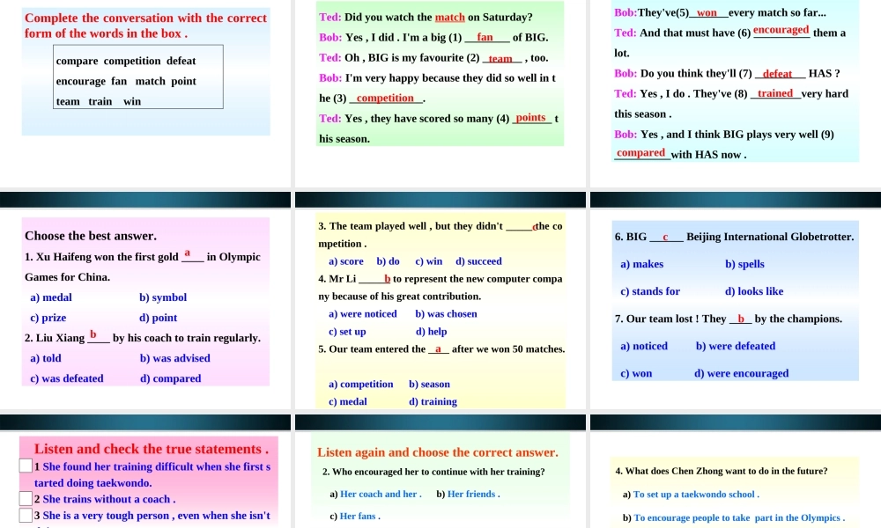This screenshot has height=528, width=881.
Task: Pick 'c) stands for' in question 6
Action: click(650, 291)
